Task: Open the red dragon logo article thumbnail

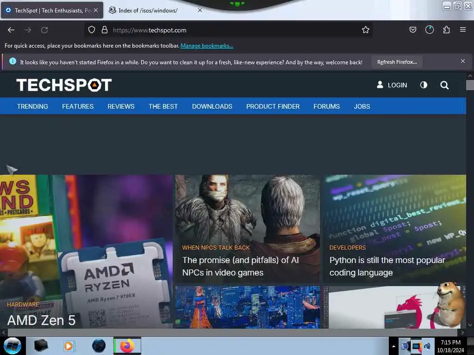Action: pos(394,307)
